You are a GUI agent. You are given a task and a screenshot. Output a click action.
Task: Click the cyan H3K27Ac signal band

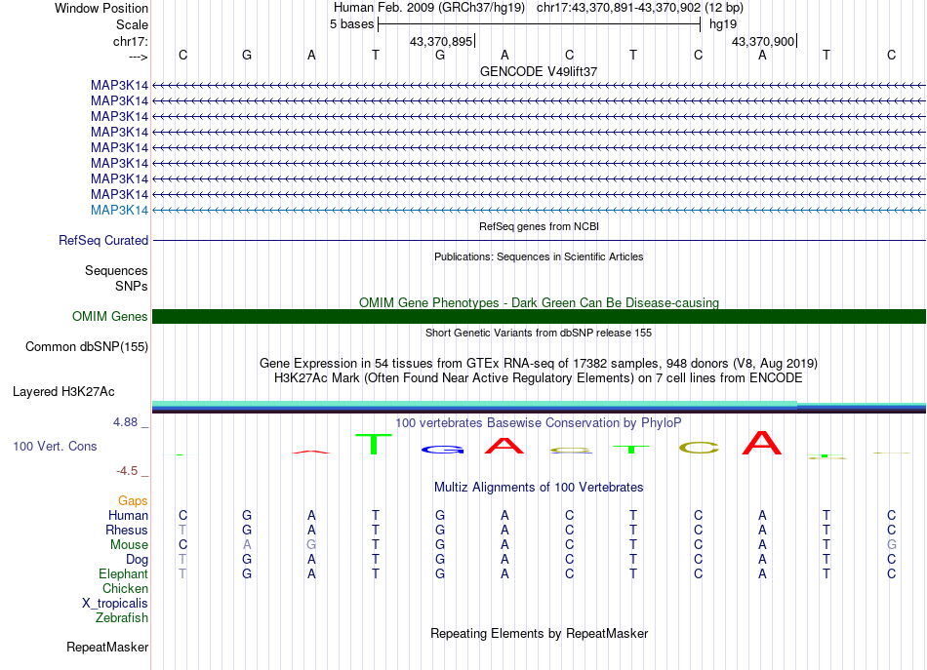point(475,404)
